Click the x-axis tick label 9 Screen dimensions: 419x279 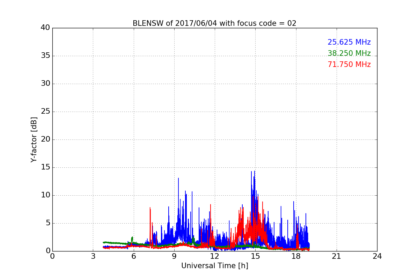click(174, 256)
